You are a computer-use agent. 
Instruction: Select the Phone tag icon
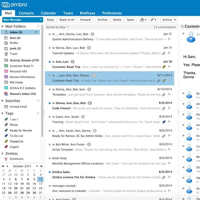6,125
